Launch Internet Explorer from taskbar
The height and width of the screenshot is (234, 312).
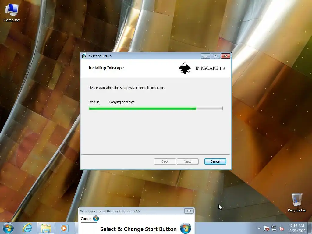pos(27,228)
